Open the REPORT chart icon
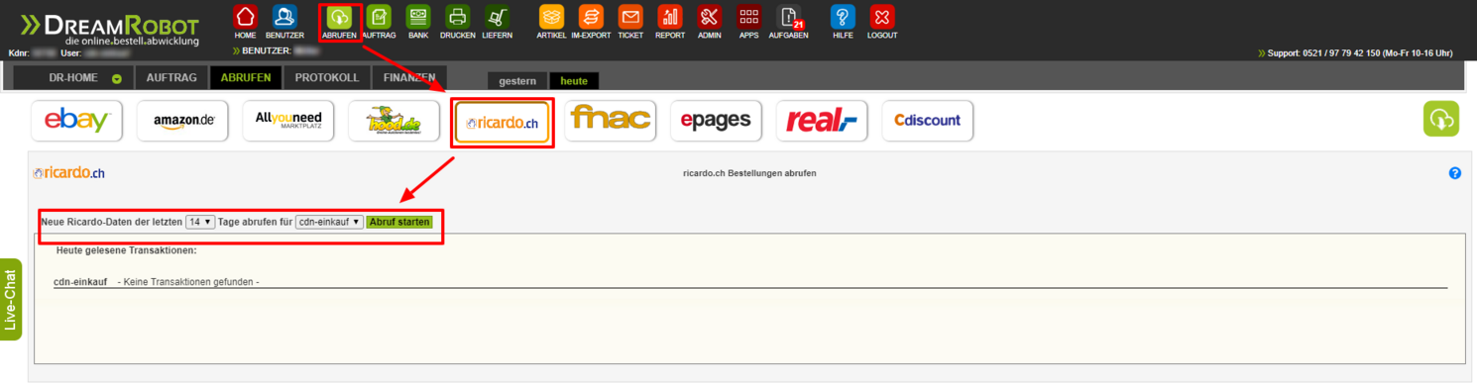This screenshot has width=1477, height=388. click(670, 17)
